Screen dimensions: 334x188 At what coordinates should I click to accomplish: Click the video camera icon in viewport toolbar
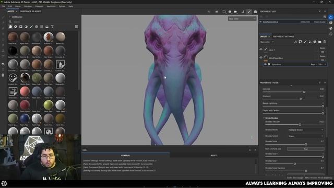[235, 11]
